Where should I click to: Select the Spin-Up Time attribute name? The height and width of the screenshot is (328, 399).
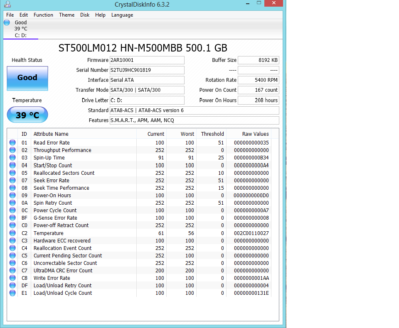[x=49, y=158]
